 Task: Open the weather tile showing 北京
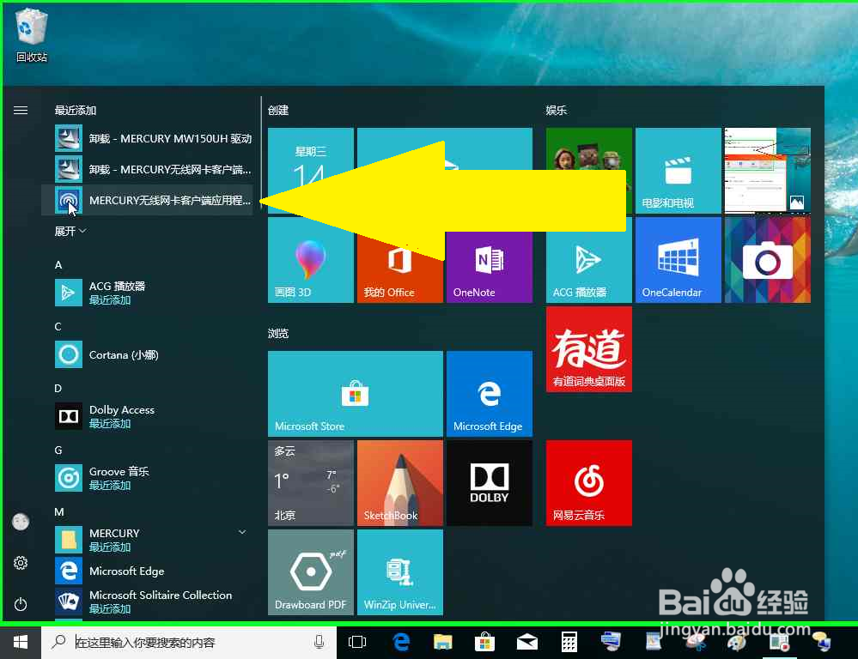coord(310,483)
